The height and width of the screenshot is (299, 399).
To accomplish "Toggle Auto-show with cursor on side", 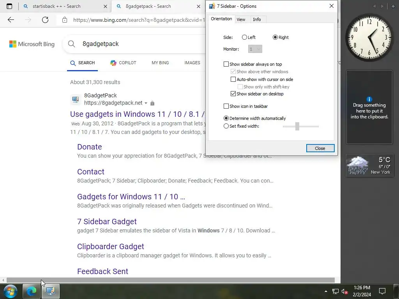I will click(233, 79).
